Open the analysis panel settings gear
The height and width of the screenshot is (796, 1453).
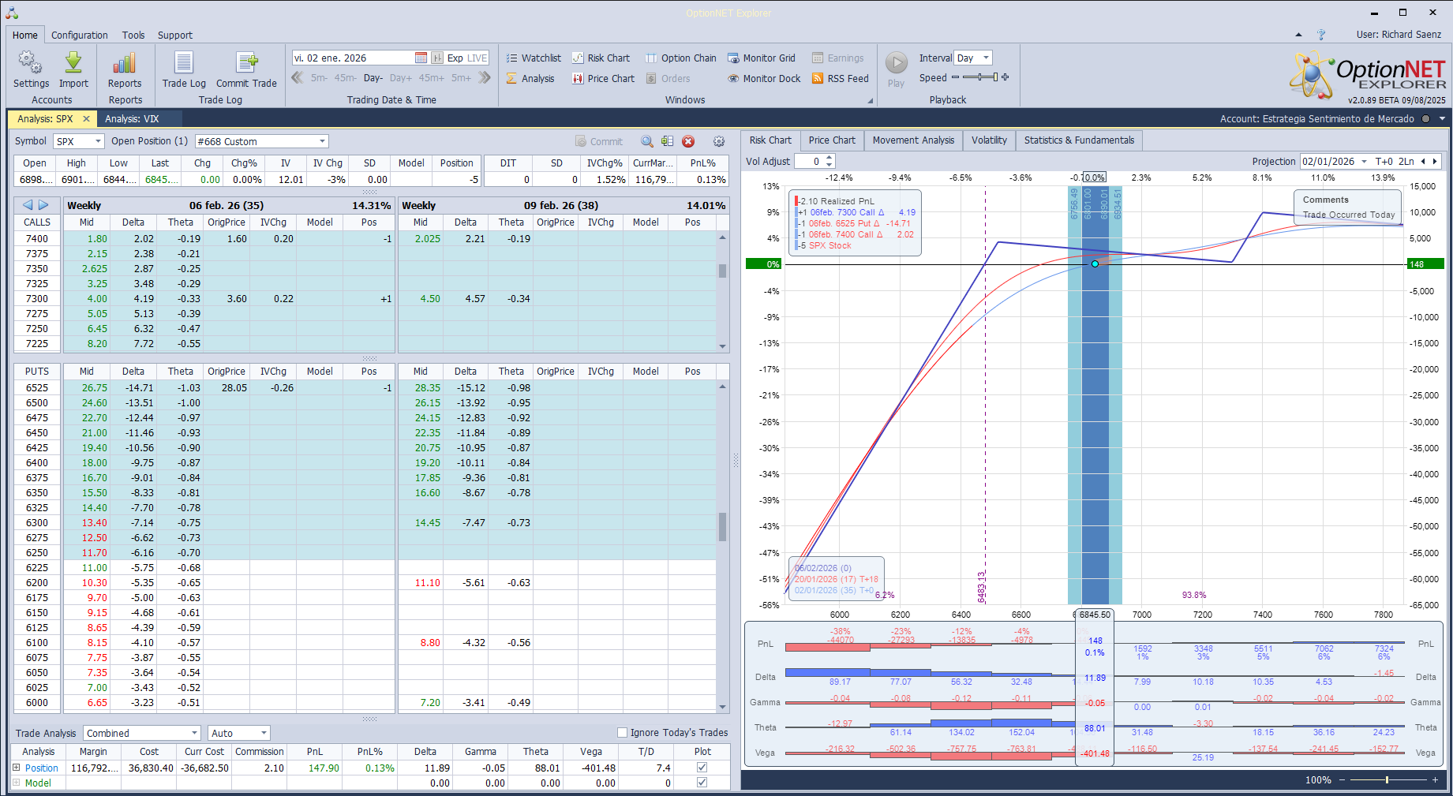pyautogui.click(x=719, y=141)
